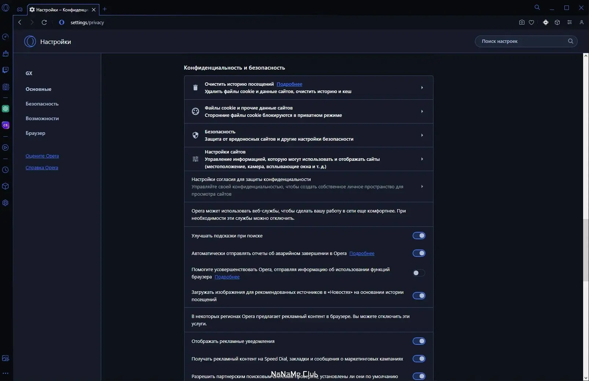Select Возможности in settings navigation
Image resolution: width=589 pixels, height=381 pixels.
click(42, 118)
